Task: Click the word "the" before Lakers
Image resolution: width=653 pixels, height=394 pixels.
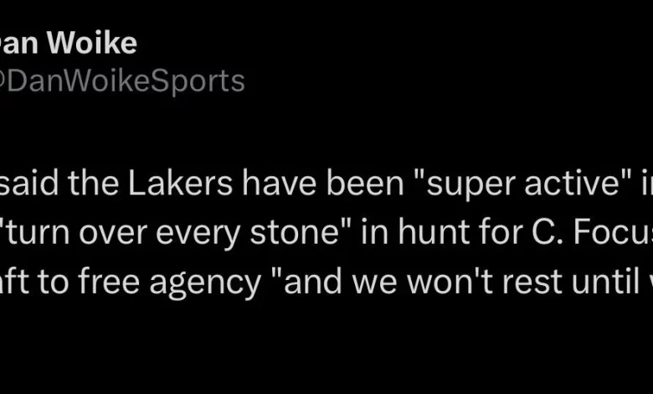Action: pos(93,183)
